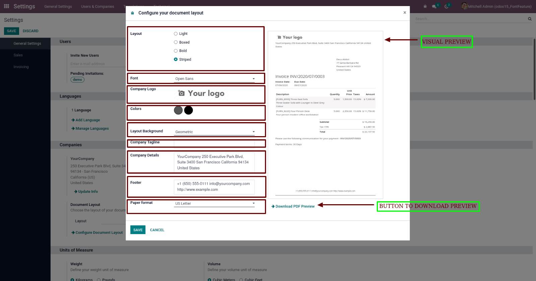Click the arrow icon beside Manage Languages

[73, 128]
